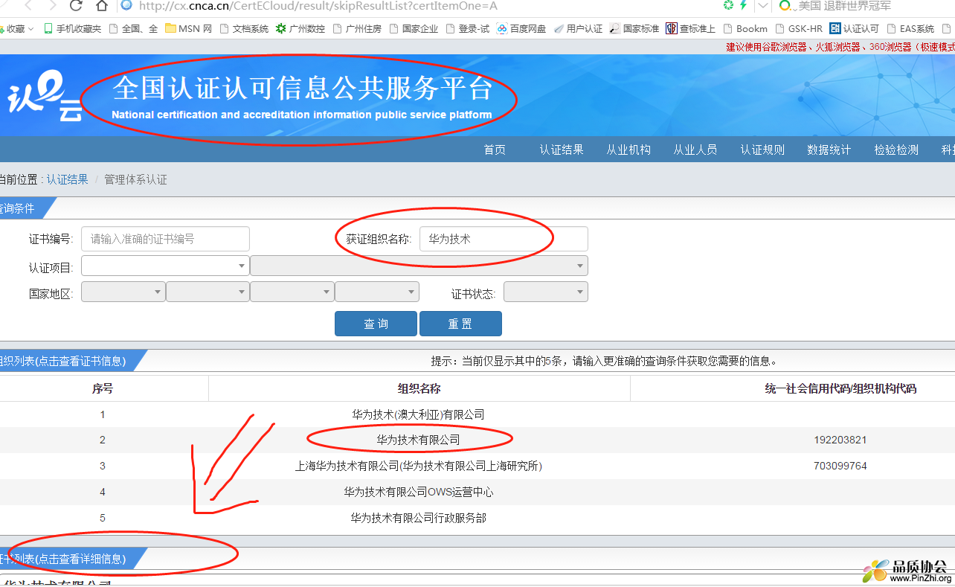This screenshot has width=955, height=587.
Task: Open the 从业机构 navigation item
Action: pos(628,150)
